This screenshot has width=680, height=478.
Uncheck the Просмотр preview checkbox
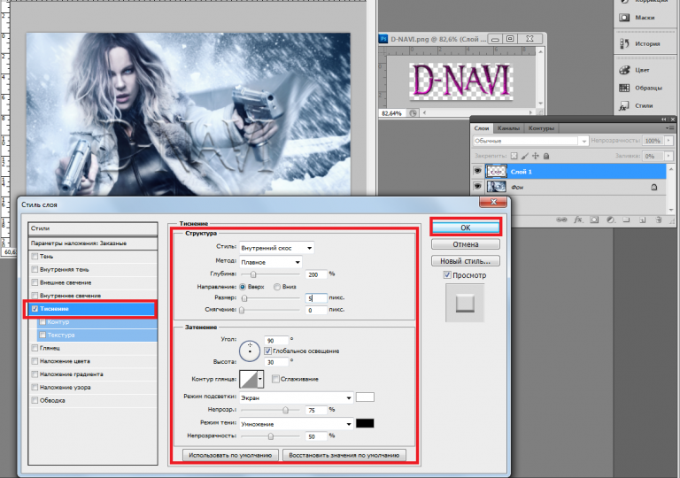pyautogui.click(x=447, y=275)
